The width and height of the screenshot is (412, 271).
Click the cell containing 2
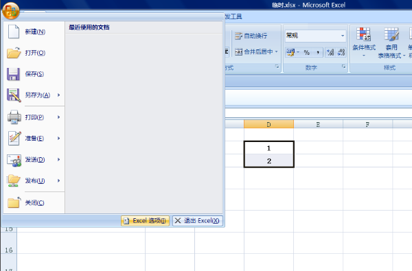(268, 161)
